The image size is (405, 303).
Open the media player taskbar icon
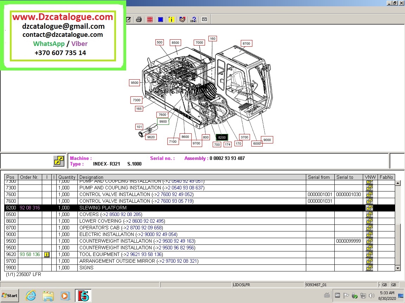65,296
